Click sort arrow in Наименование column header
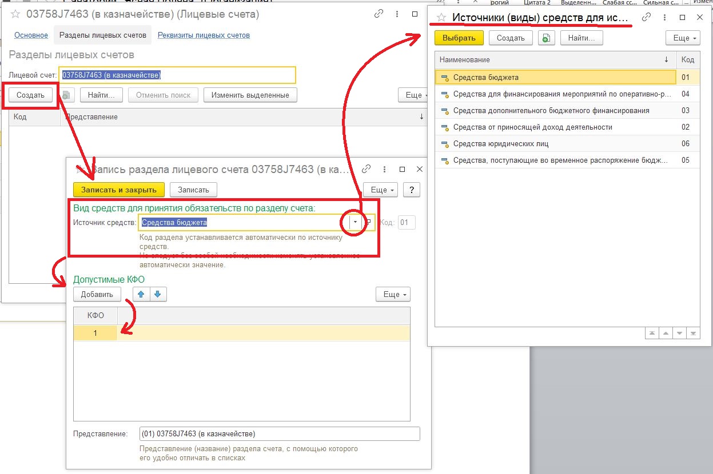This screenshot has height=474, width=713. point(666,59)
